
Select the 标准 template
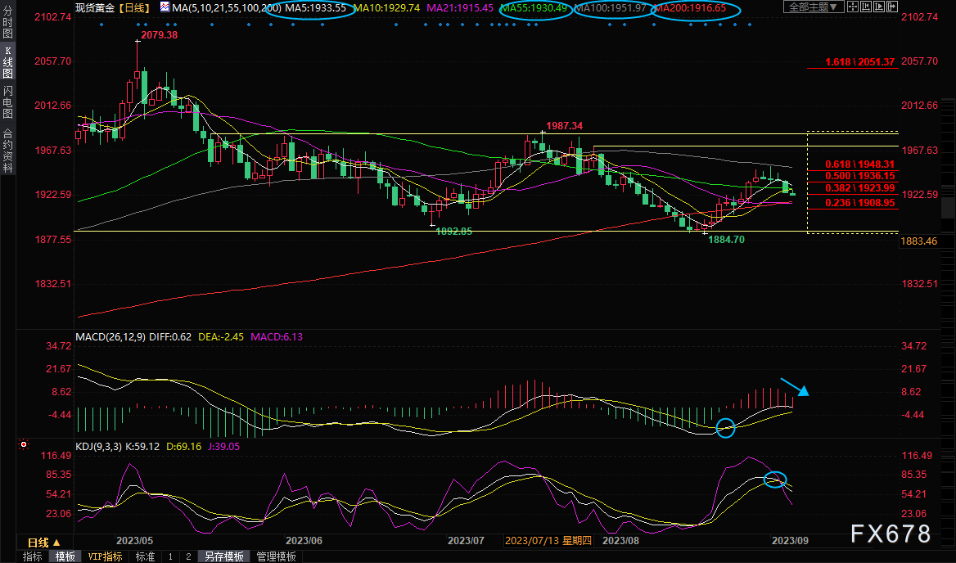click(x=144, y=556)
